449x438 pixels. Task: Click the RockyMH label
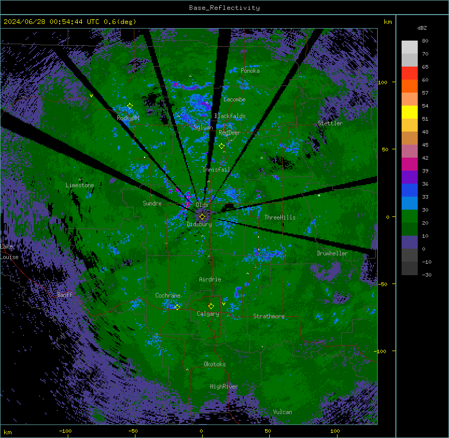[128, 118]
